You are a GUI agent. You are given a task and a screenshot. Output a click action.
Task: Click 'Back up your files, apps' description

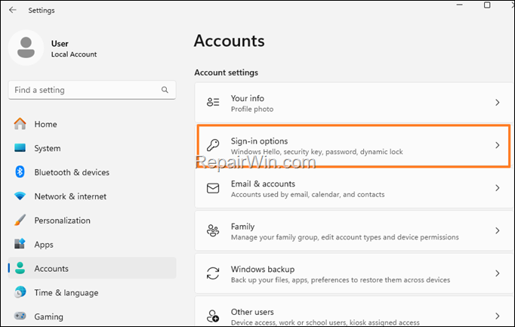(341, 280)
